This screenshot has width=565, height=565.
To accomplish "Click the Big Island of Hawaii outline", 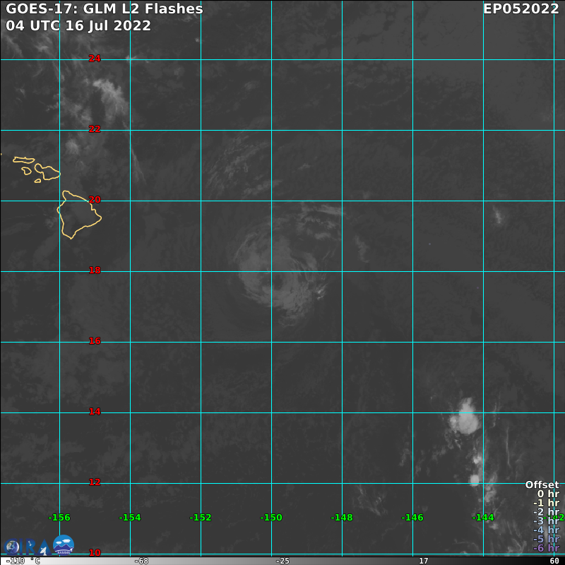I will (79, 215).
